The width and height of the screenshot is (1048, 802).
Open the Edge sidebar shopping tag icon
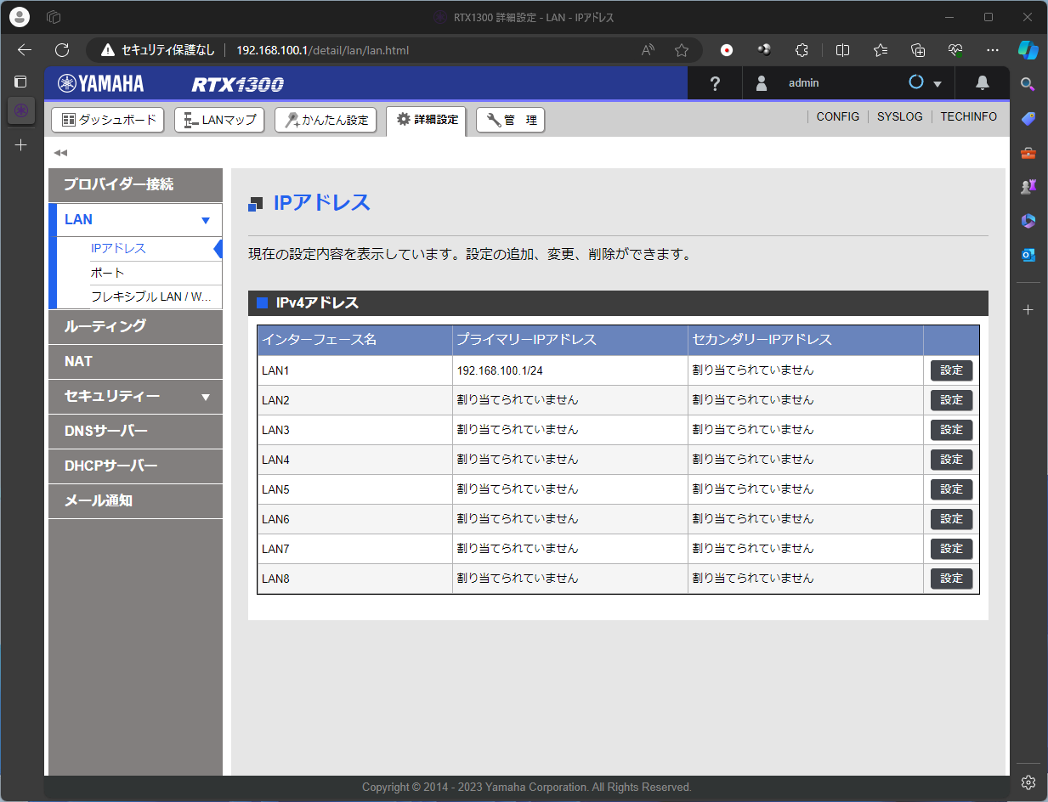[1028, 118]
